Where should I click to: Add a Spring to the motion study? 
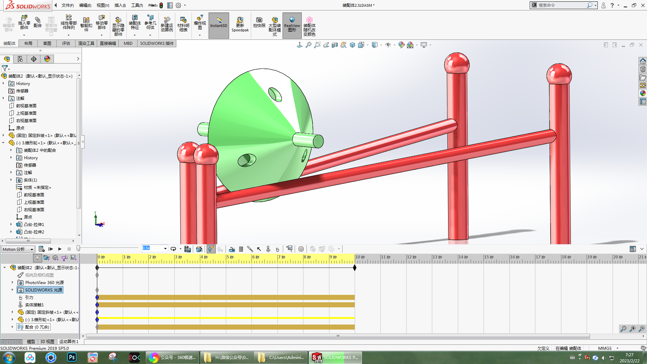coord(241,249)
